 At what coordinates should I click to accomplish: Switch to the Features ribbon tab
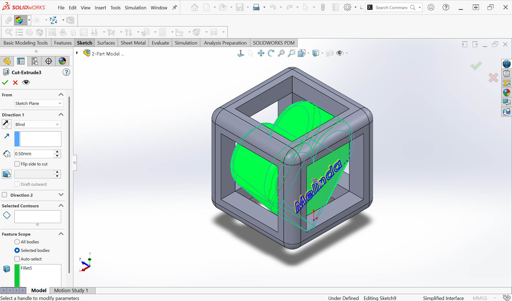tap(63, 43)
